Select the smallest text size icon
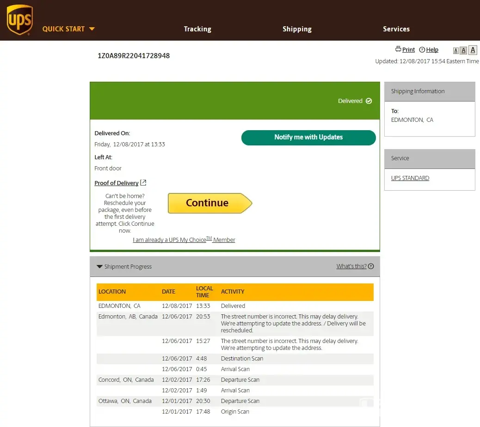Viewport: 480px width, 427px height. [x=455, y=51]
